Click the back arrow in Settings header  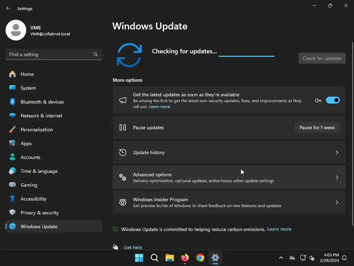pos(8,9)
